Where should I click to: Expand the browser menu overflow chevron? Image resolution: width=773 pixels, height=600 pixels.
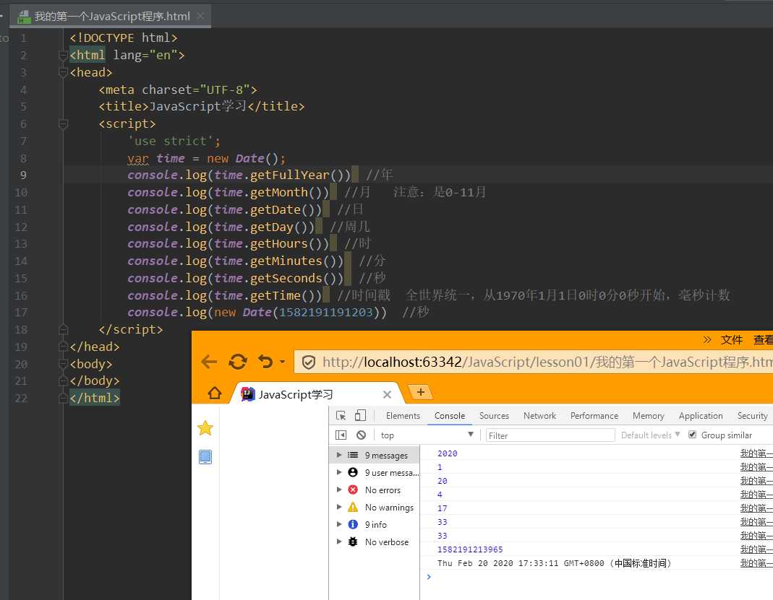(x=707, y=339)
